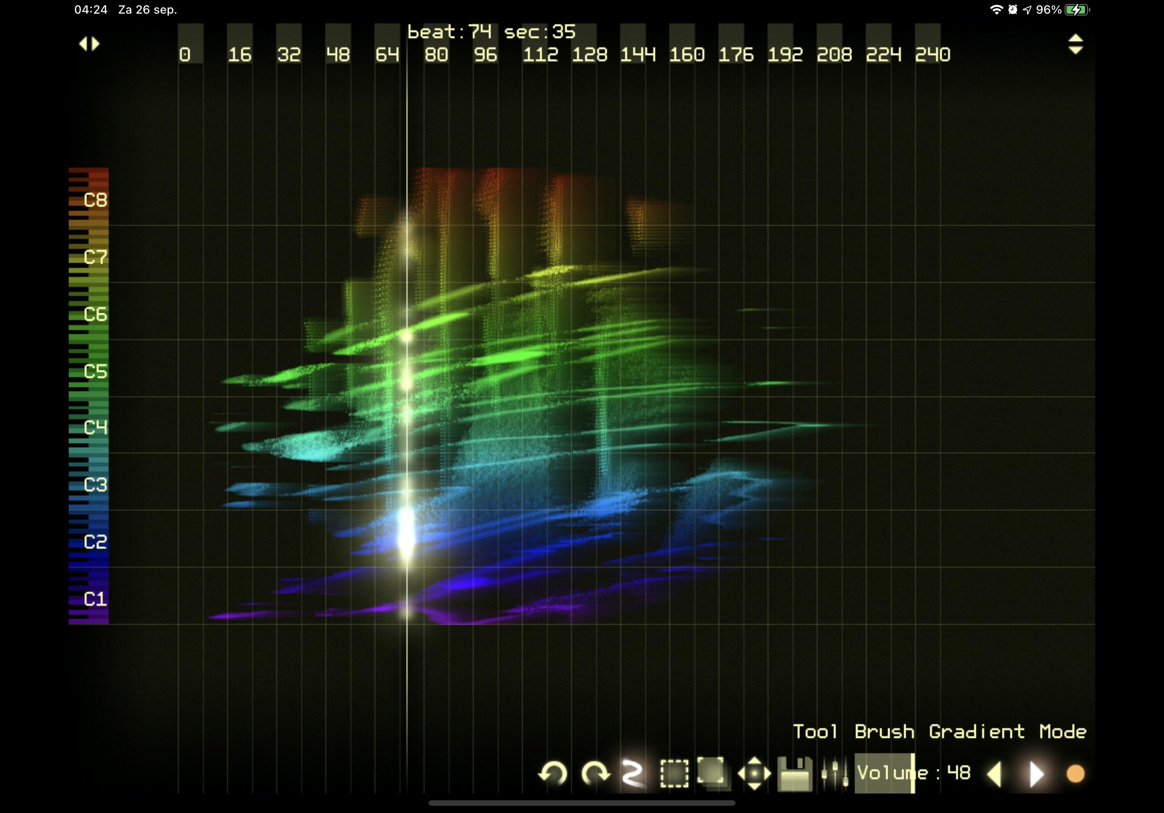
Task: Click the vertical zoom arrows at top right
Action: pos(1075,44)
